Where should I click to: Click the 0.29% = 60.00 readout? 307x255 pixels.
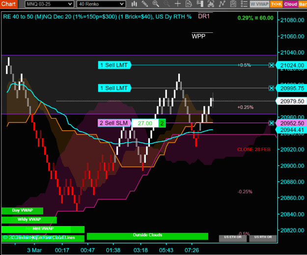255,18
